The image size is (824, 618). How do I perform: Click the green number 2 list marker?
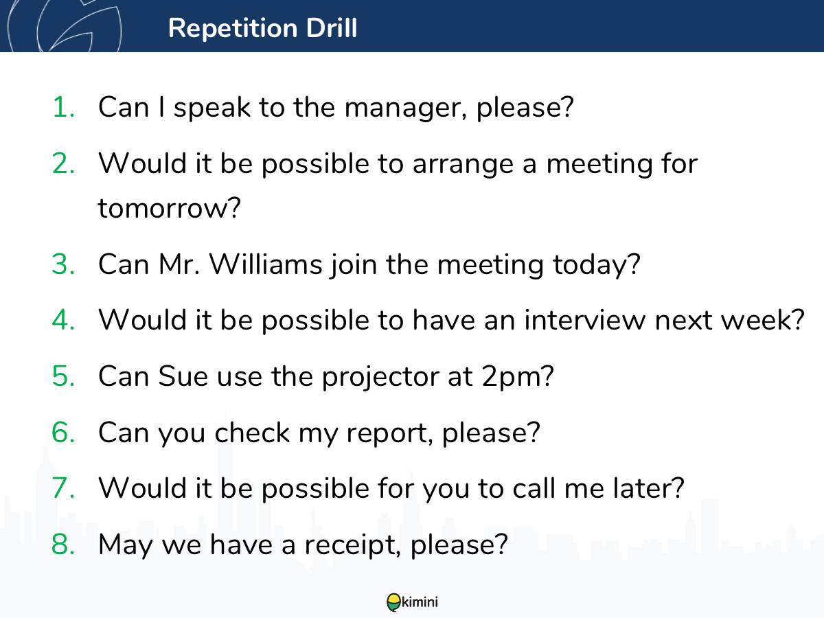click(x=64, y=163)
